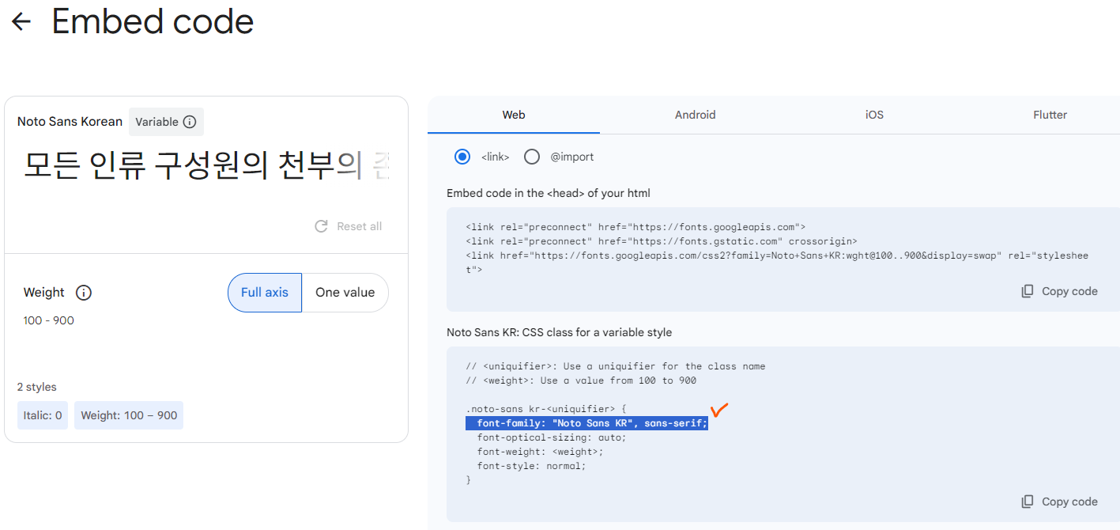Switch to the iOS tab
The height and width of the screenshot is (530, 1120).
click(x=874, y=115)
